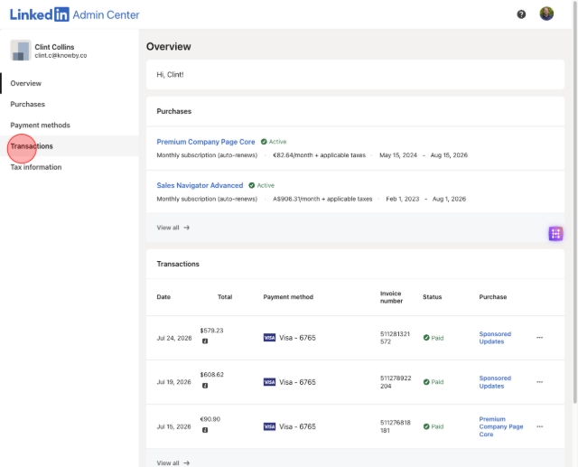Click the Visa card icon for Jul 19
578x467 pixels.
click(x=269, y=382)
